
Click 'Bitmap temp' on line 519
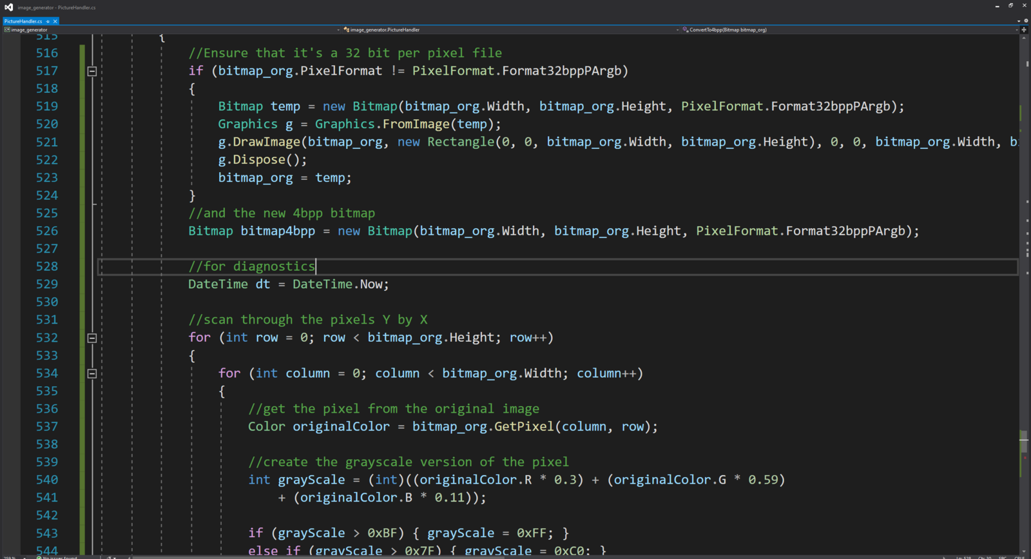click(x=259, y=106)
